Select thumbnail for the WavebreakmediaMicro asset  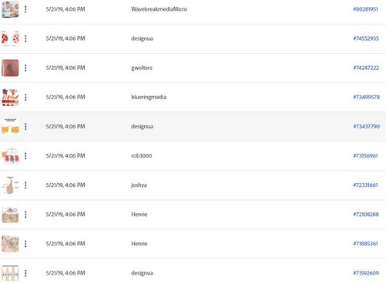[10, 9]
